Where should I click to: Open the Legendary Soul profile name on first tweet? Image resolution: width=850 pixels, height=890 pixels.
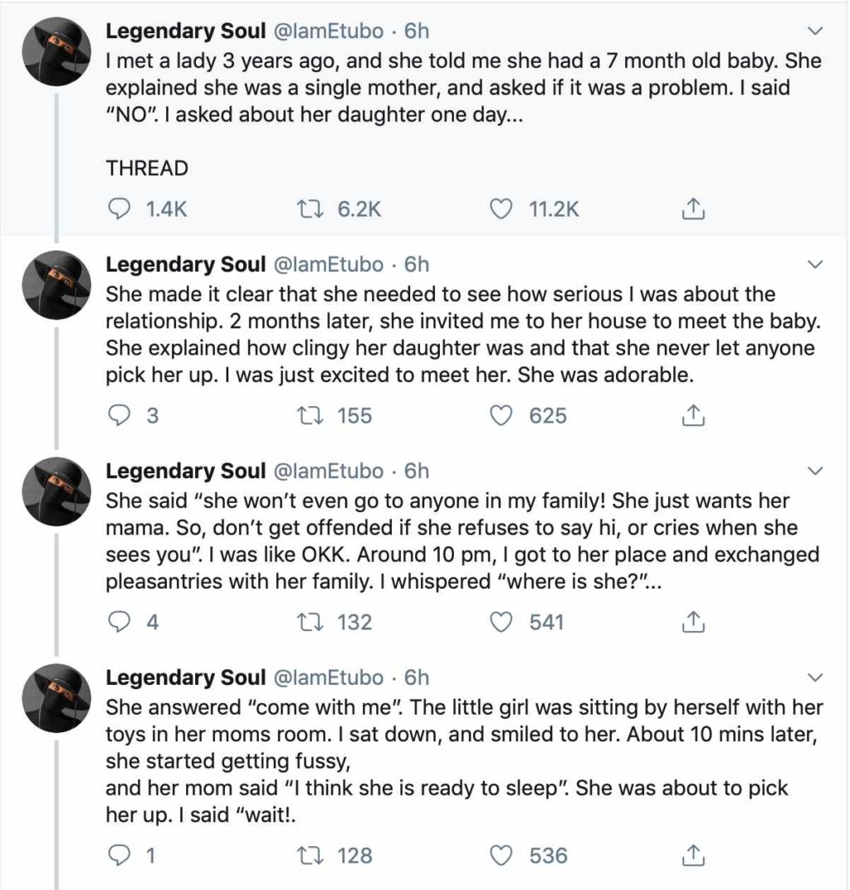[185, 32]
